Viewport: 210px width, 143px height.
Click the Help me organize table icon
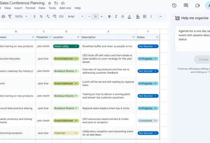(x=177, y=18)
